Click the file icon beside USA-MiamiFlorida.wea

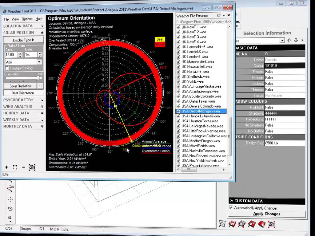[x=178, y=146]
